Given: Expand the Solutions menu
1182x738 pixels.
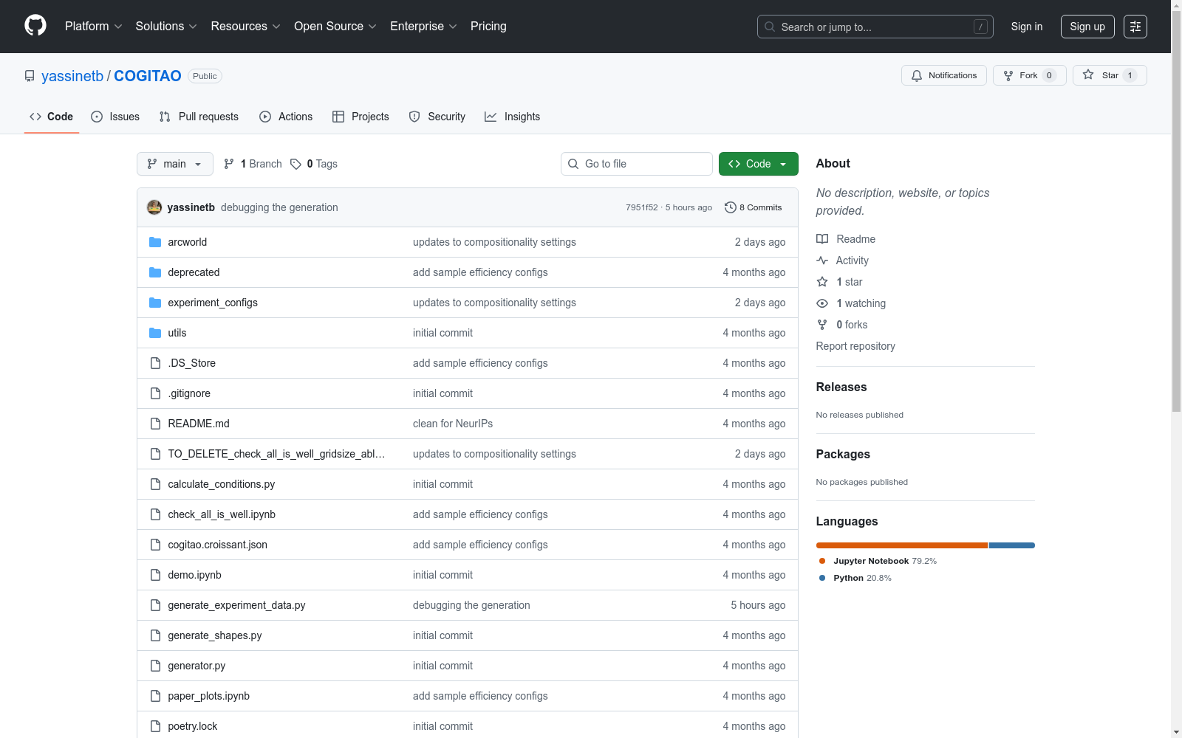Looking at the screenshot, I should tap(166, 27).
